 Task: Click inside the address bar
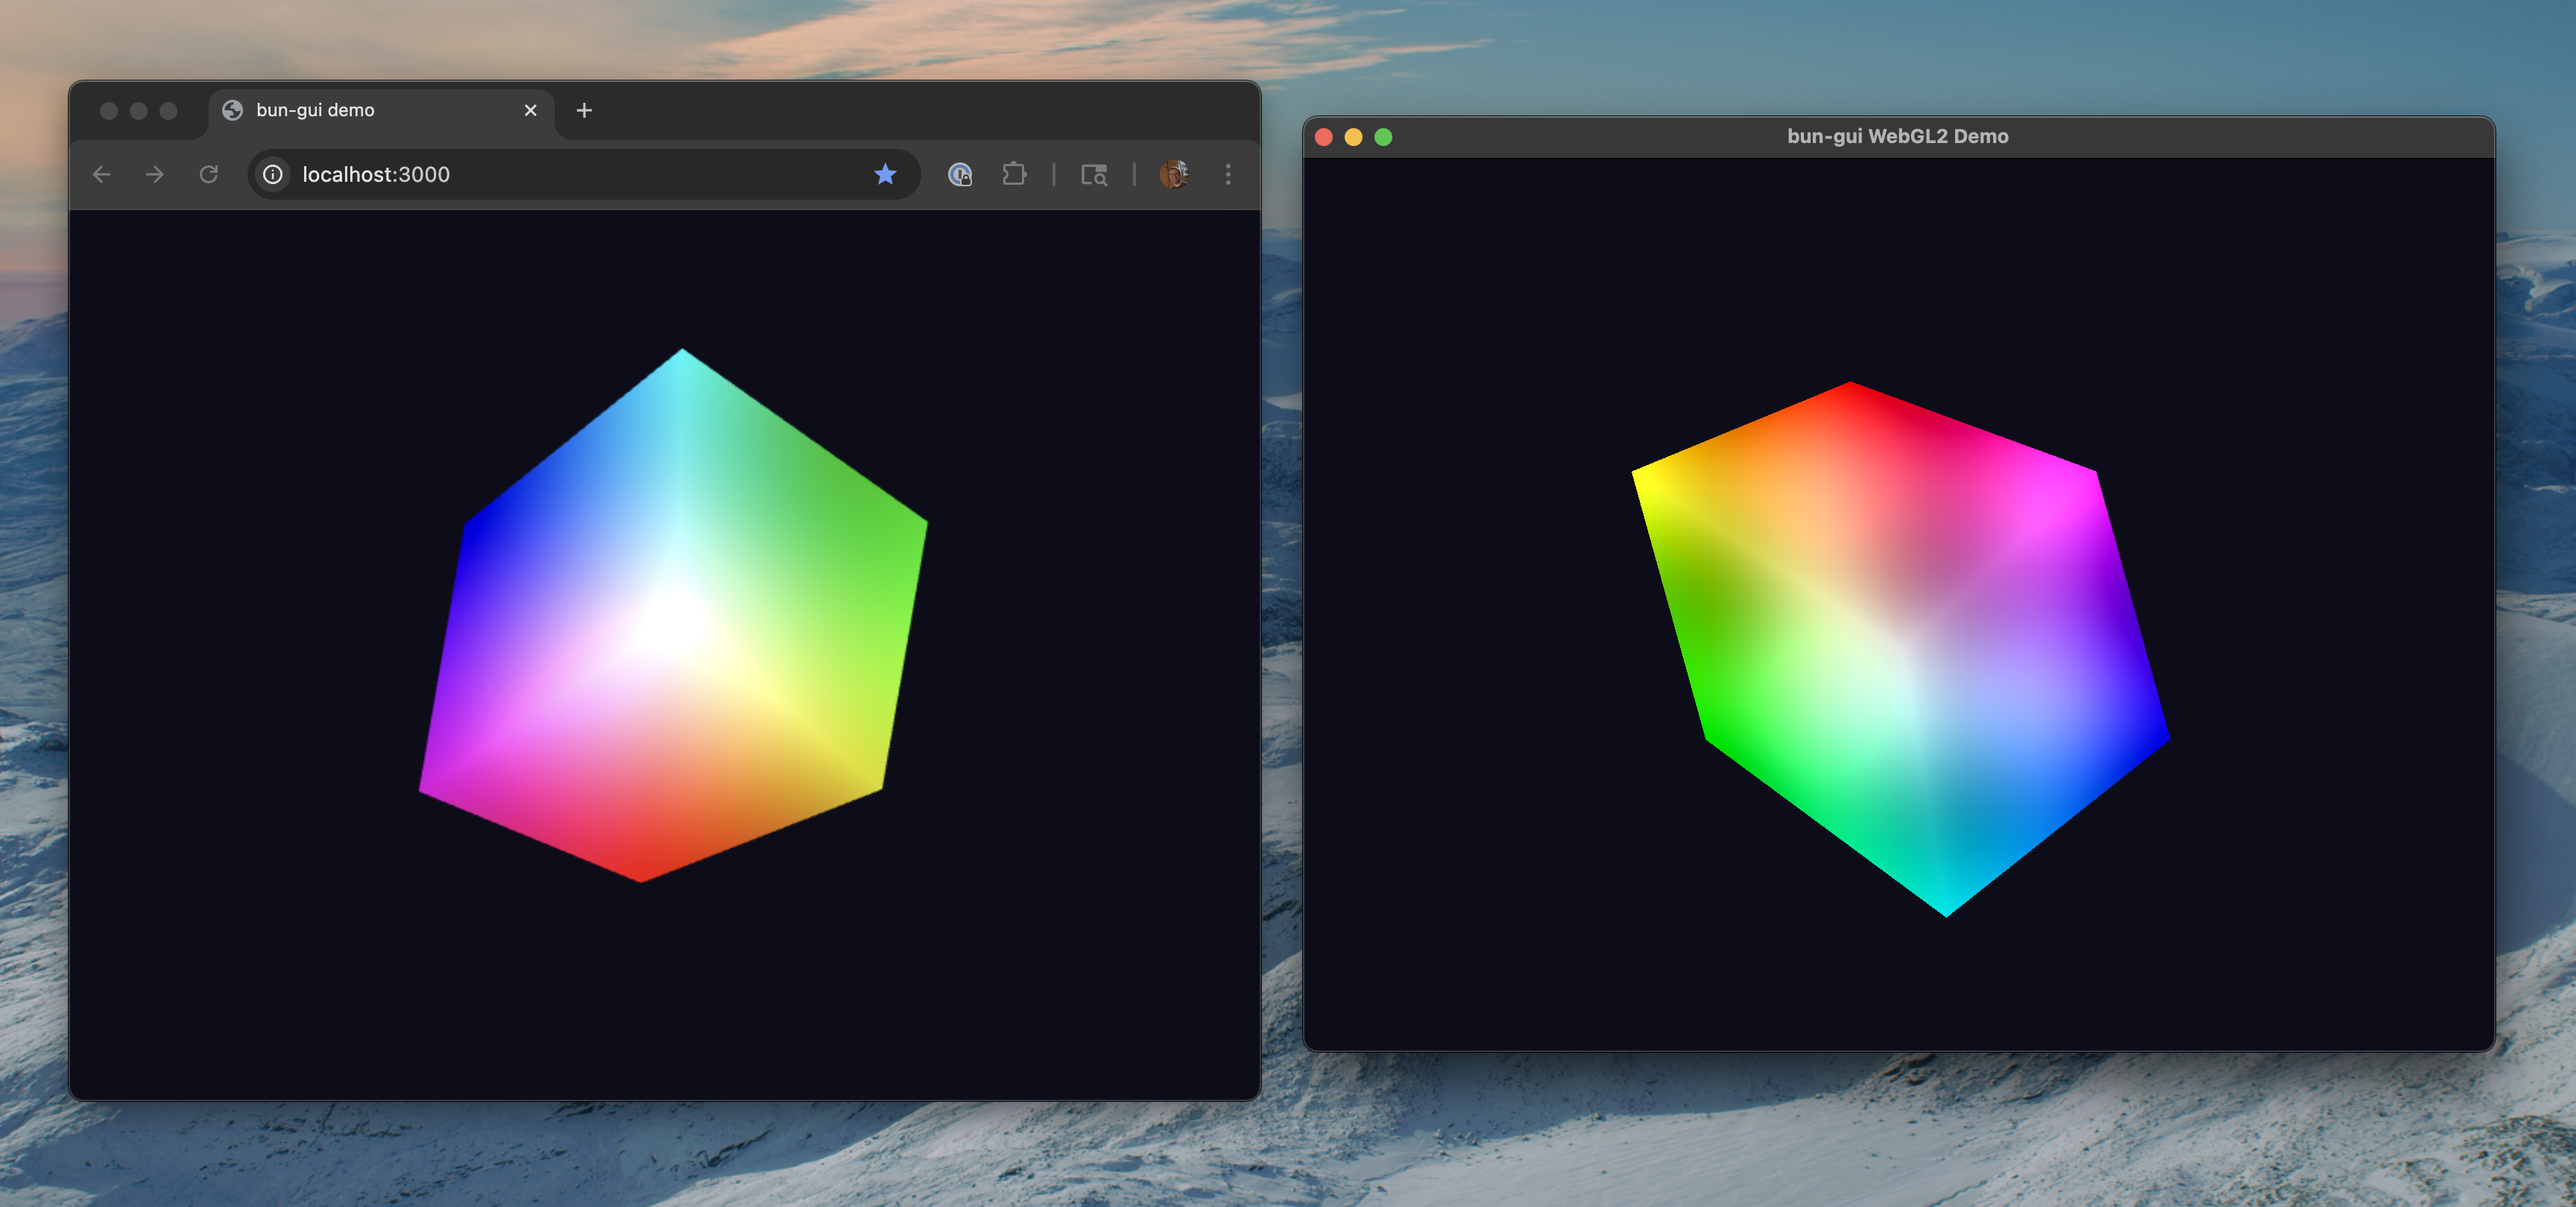coord(500,174)
